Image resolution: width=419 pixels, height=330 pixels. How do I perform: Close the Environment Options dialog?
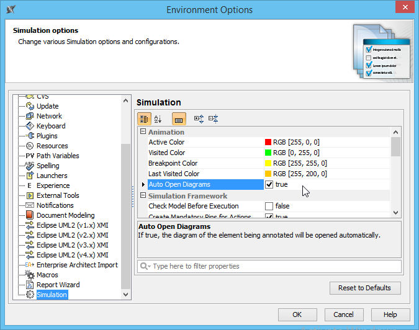(x=405, y=7)
